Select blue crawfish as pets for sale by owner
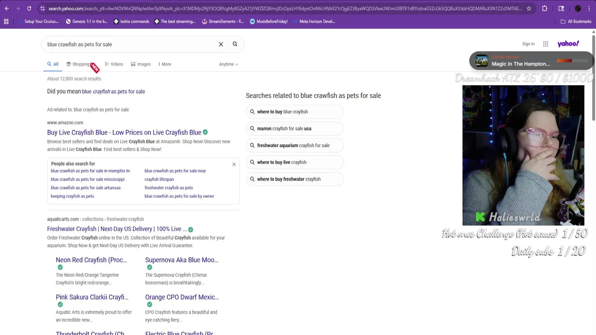 pyautogui.click(x=179, y=196)
